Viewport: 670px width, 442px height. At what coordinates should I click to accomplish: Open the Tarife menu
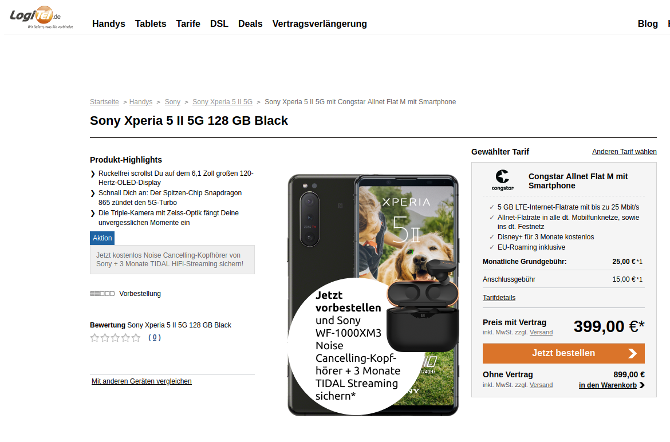188,24
